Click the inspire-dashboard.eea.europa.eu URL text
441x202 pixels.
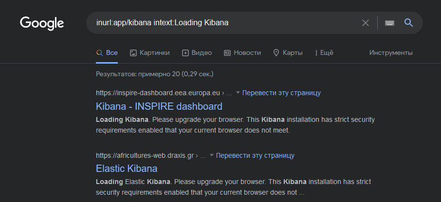[158, 93]
